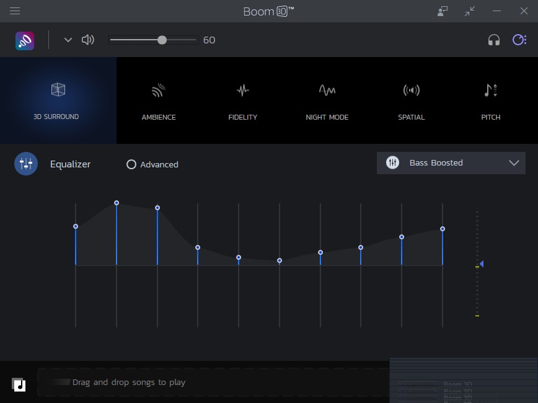This screenshot has width=538, height=403.
Task: Mute the volume speaker icon
Action: [x=88, y=40]
